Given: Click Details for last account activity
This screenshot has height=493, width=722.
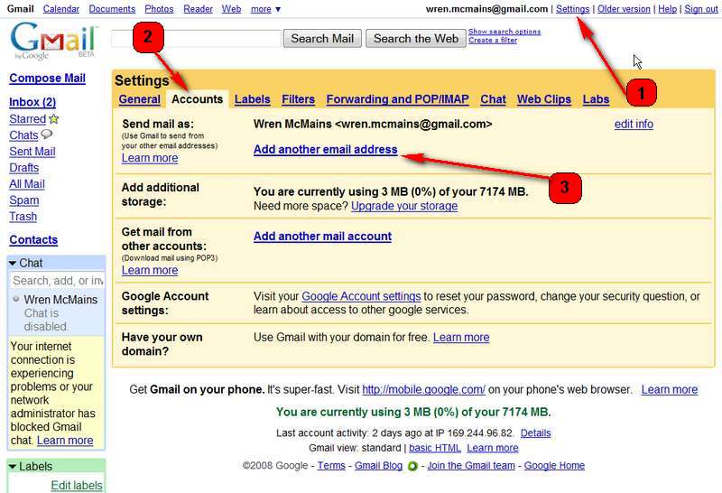Looking at the screenshot, I should click(x=535, y=433).
